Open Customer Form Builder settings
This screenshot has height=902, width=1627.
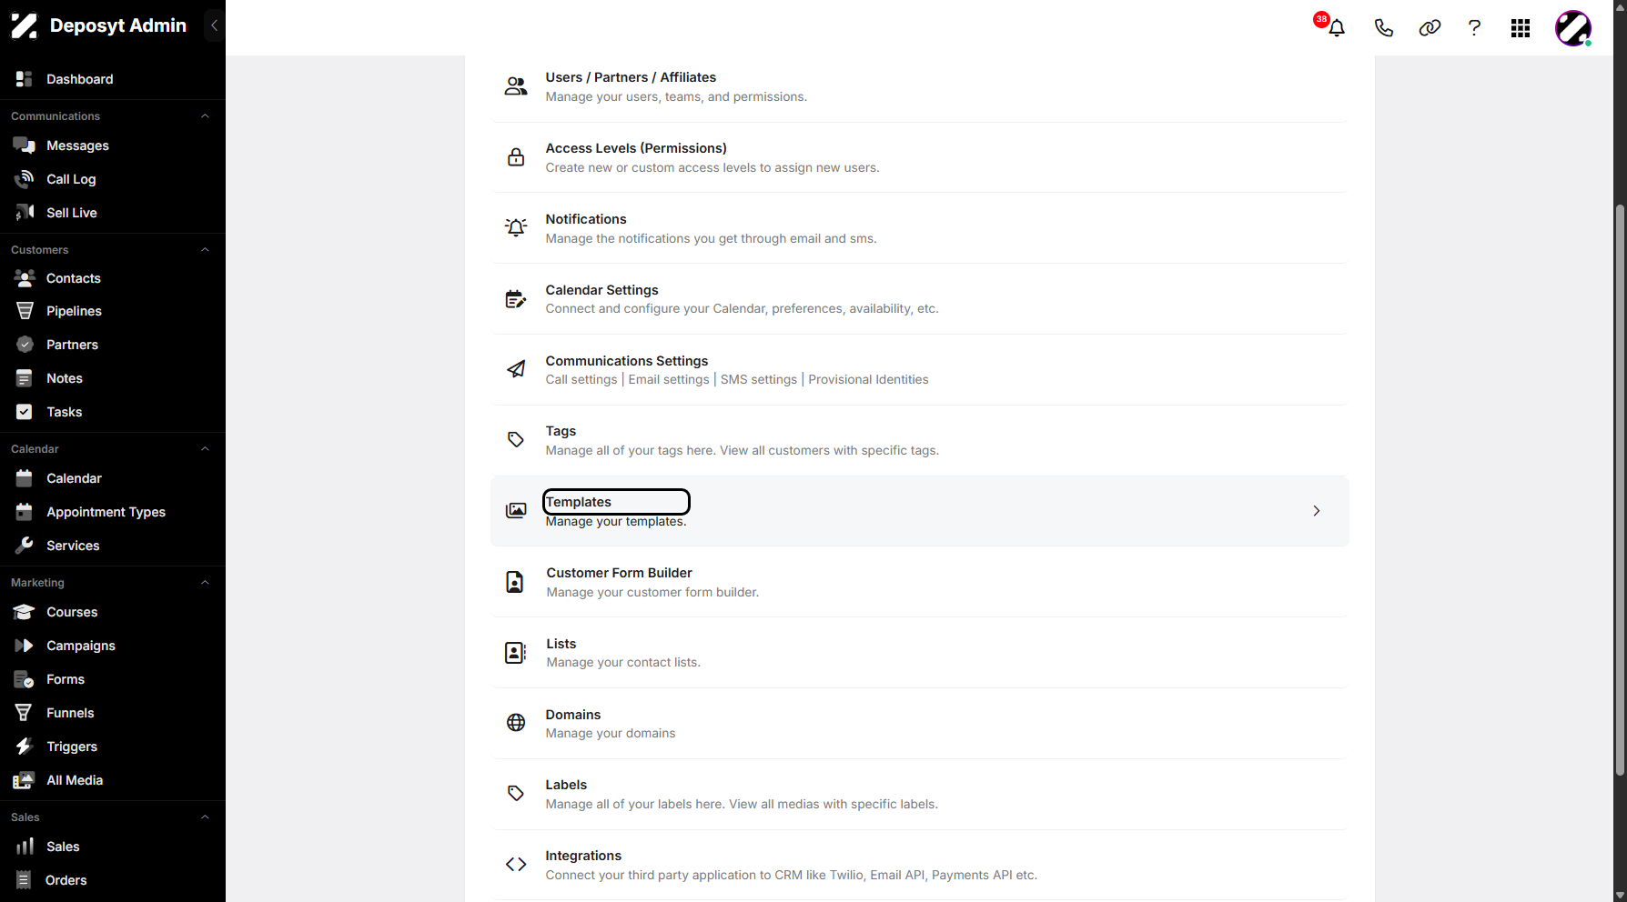619,573
